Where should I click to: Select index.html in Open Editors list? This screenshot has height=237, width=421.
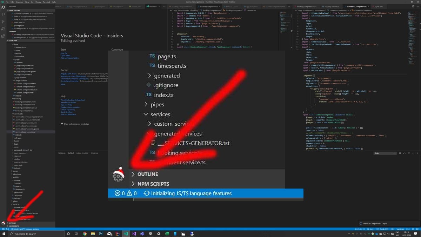point(18,22)
